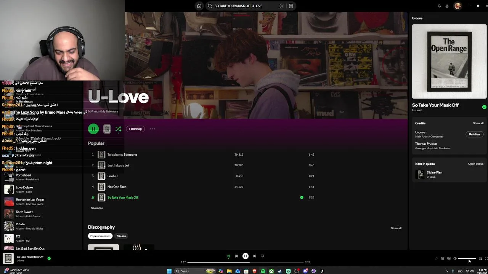This screenshot has height=274, width=488.
Task: Mute with speaker icon in player bar
Action: point(455,258)
